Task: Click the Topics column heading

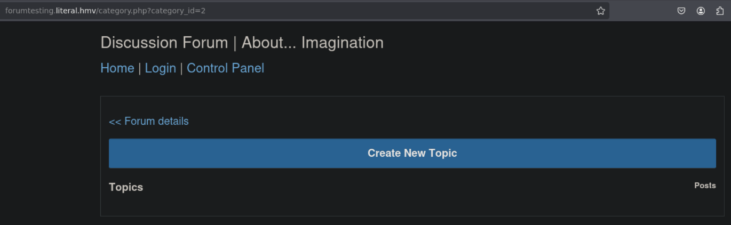Action: [126, 187]
